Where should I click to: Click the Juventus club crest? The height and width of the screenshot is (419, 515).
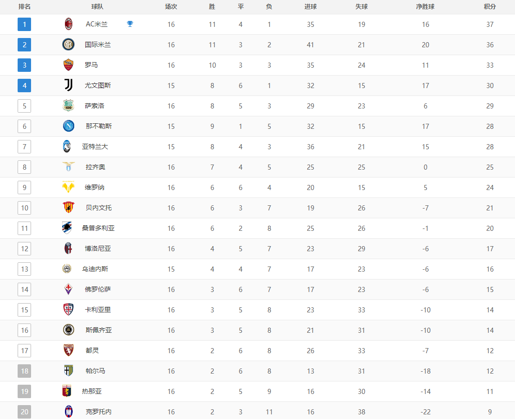(68, 85)
